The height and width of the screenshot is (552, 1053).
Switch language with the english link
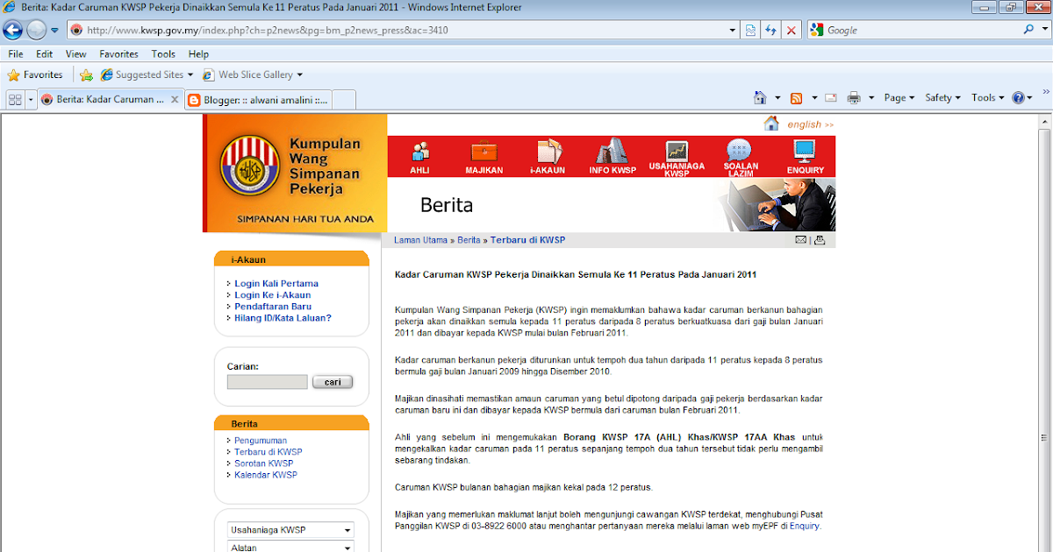pos(811,124)
